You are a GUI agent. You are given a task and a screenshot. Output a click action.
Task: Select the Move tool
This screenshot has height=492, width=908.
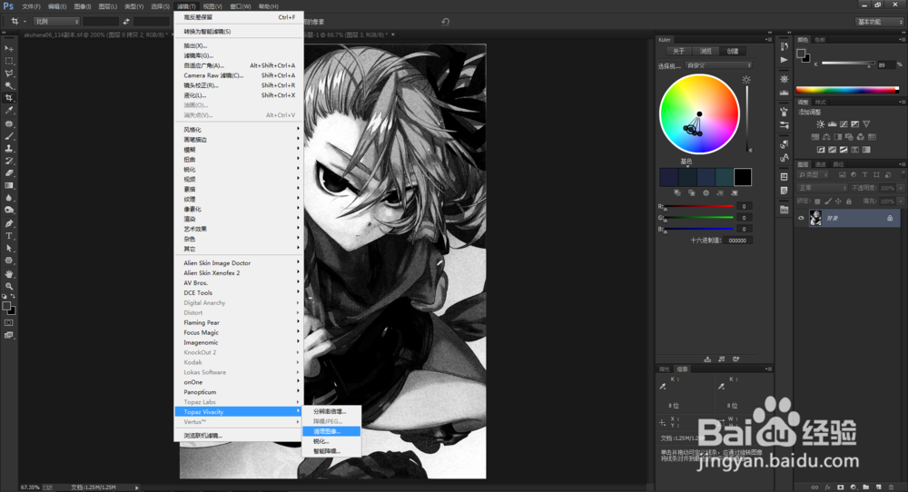9,49
